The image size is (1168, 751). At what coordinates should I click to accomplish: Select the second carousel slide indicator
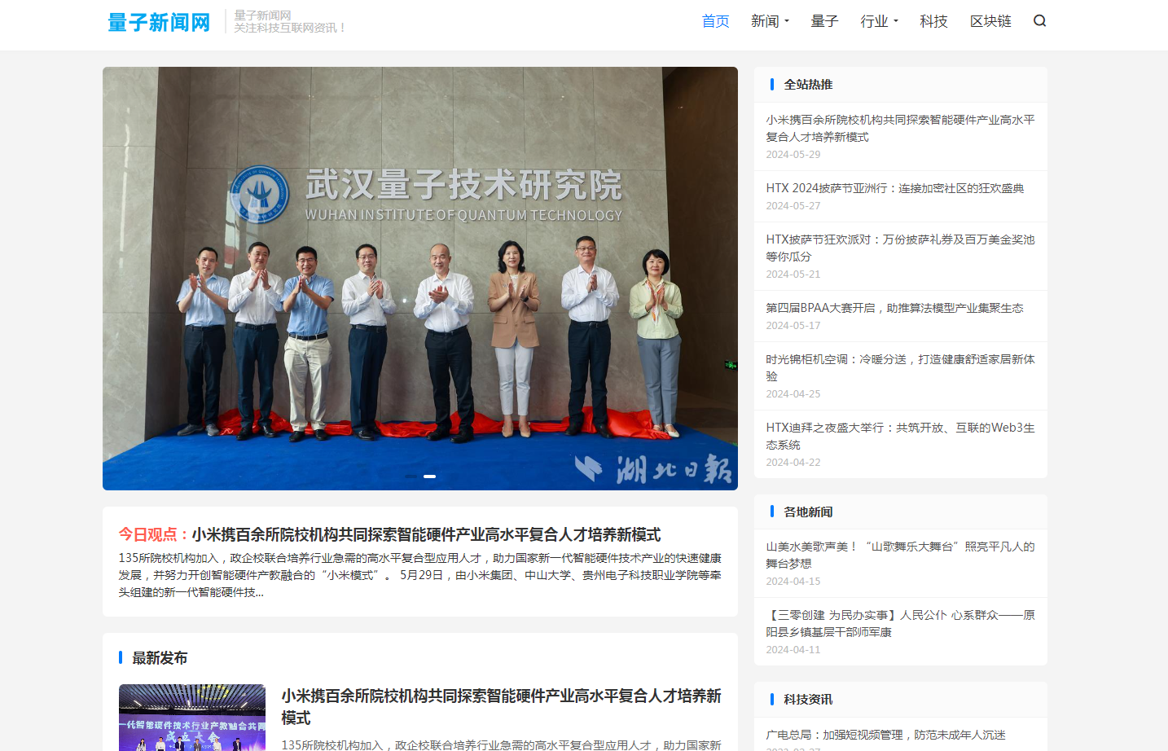click(429, 477)
